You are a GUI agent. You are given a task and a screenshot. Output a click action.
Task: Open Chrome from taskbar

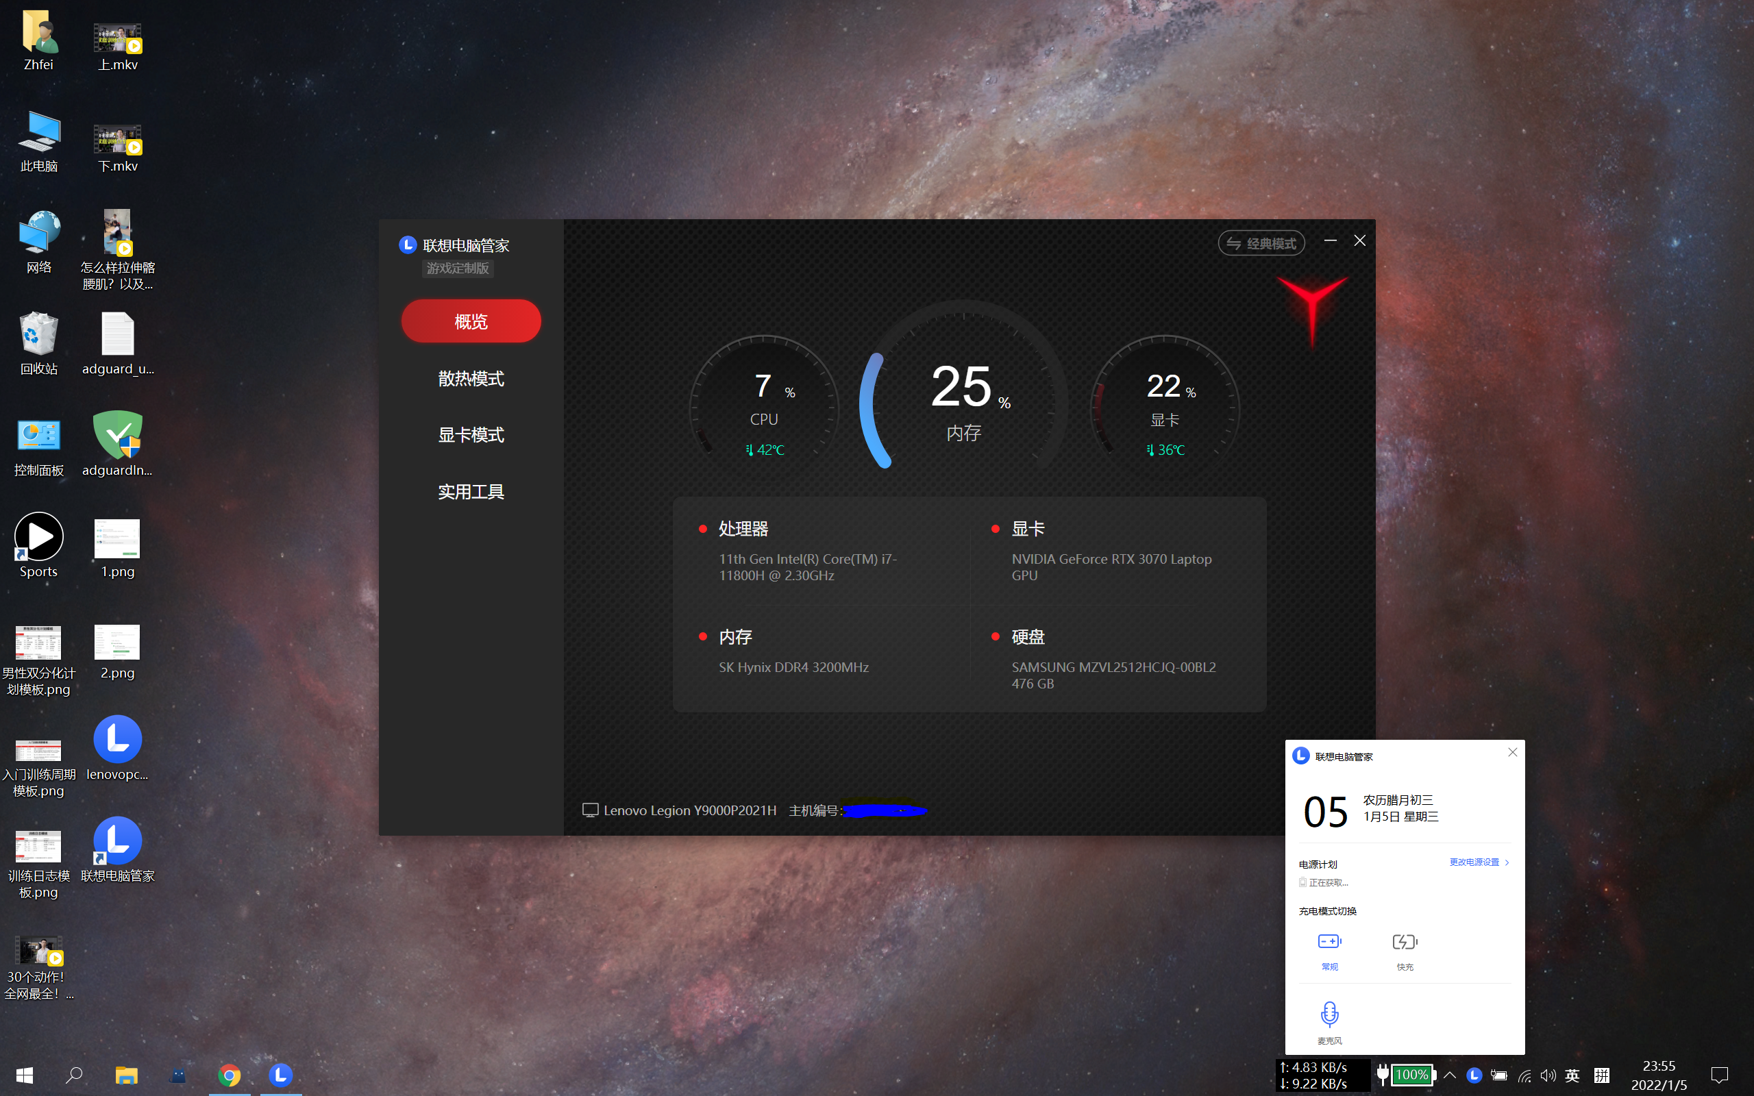[x=230, y=1075]
